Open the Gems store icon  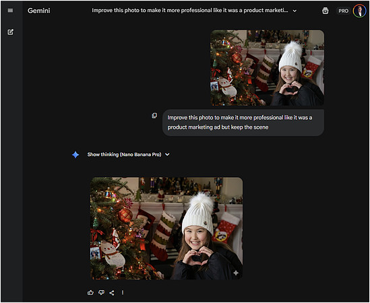tap(326, 11)
